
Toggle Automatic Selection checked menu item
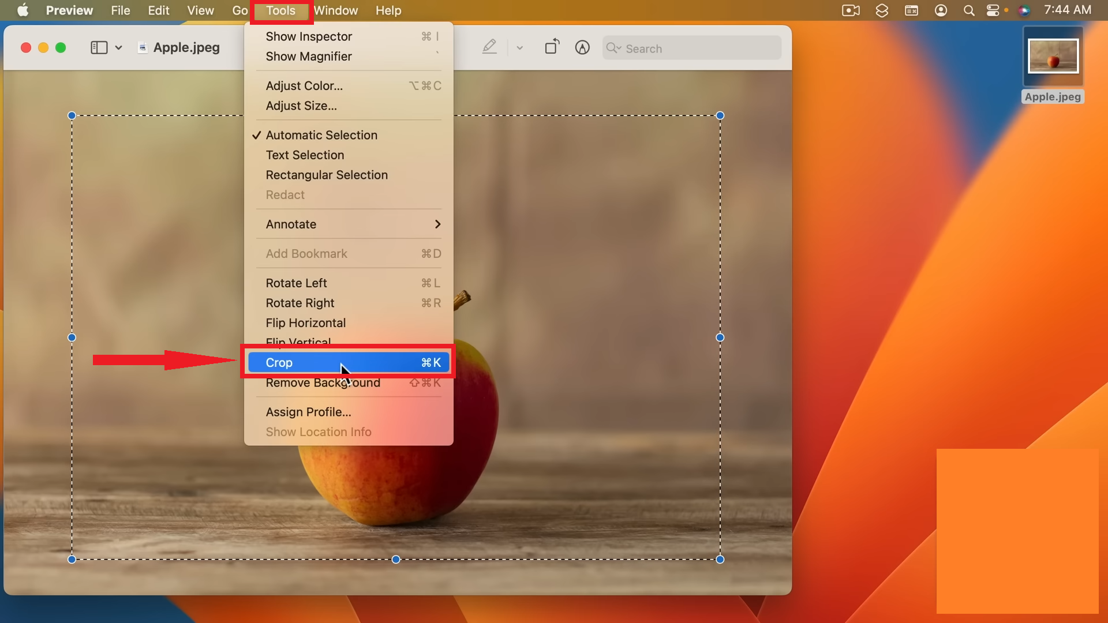[321, 135]
